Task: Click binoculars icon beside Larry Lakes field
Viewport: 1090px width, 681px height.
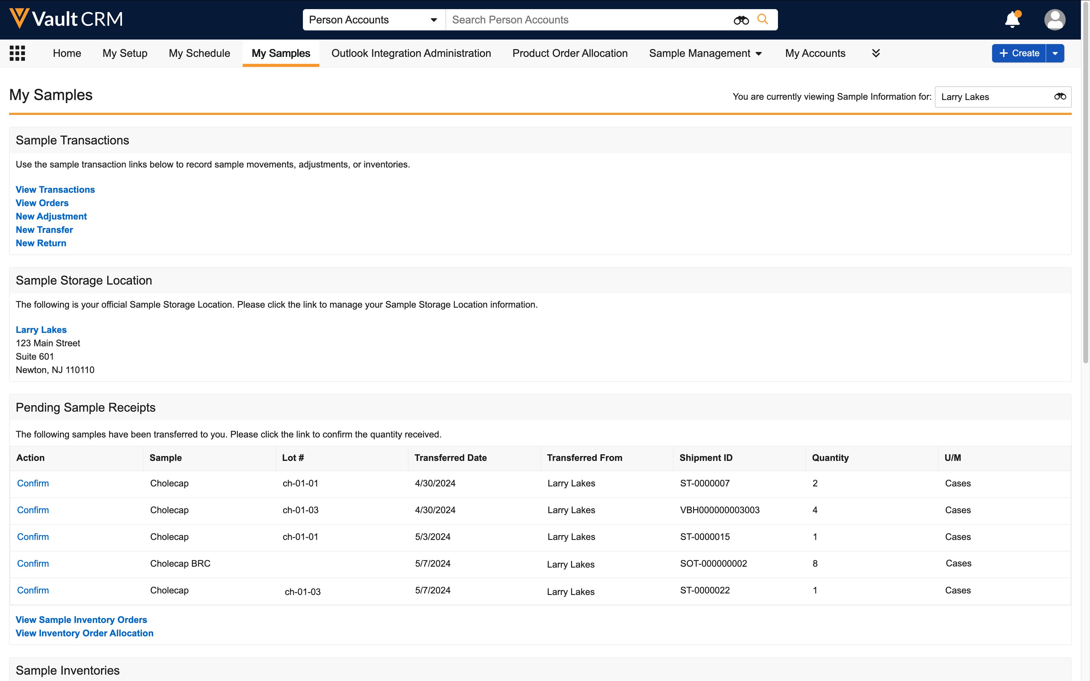Action: coord(1060,96)
